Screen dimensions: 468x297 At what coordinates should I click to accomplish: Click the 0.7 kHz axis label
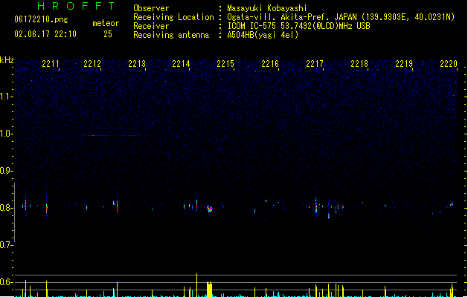6,245
